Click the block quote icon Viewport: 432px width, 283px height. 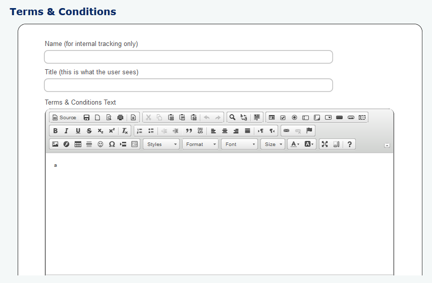point(189,131)
